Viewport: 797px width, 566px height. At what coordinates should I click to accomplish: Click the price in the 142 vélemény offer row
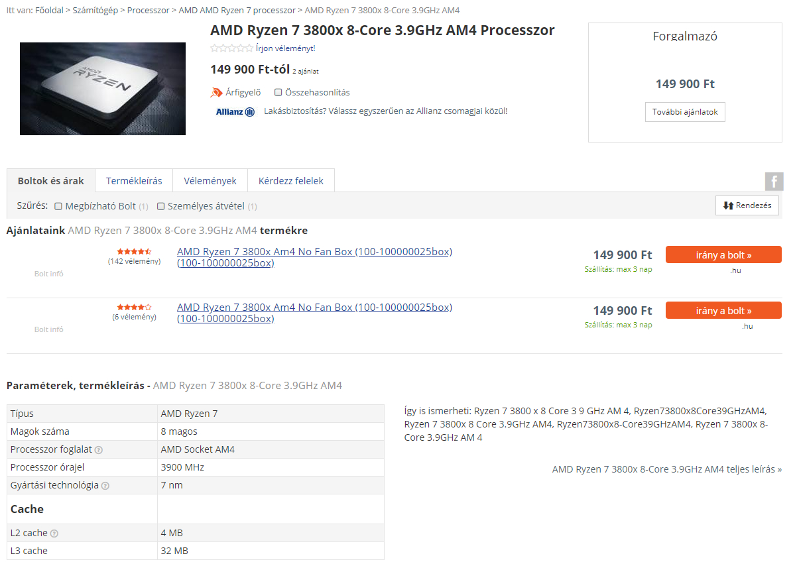[x=623, y=255]
